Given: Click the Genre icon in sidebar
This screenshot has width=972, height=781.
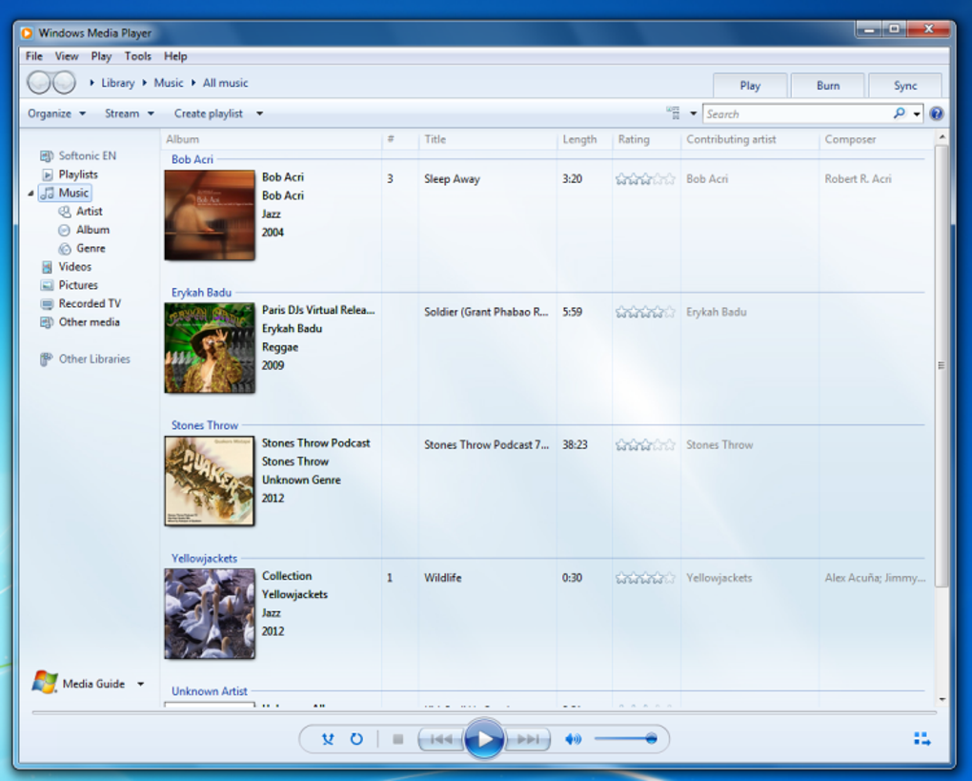Looking at the screenshot, I should 65,249.
